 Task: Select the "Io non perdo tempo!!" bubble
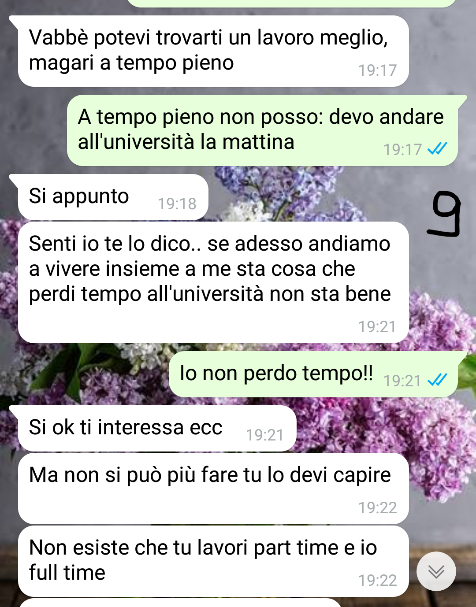pos(313,374)
